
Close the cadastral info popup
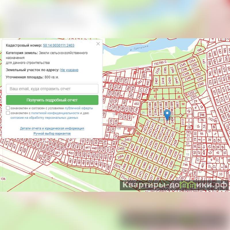coord(98,44)
